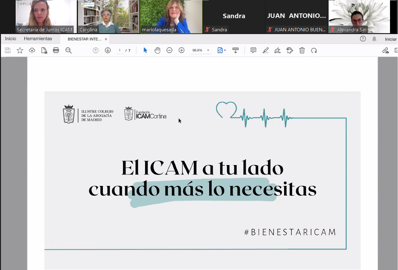Click the 'El ICAM a tu lado' heading

point(202,168)
